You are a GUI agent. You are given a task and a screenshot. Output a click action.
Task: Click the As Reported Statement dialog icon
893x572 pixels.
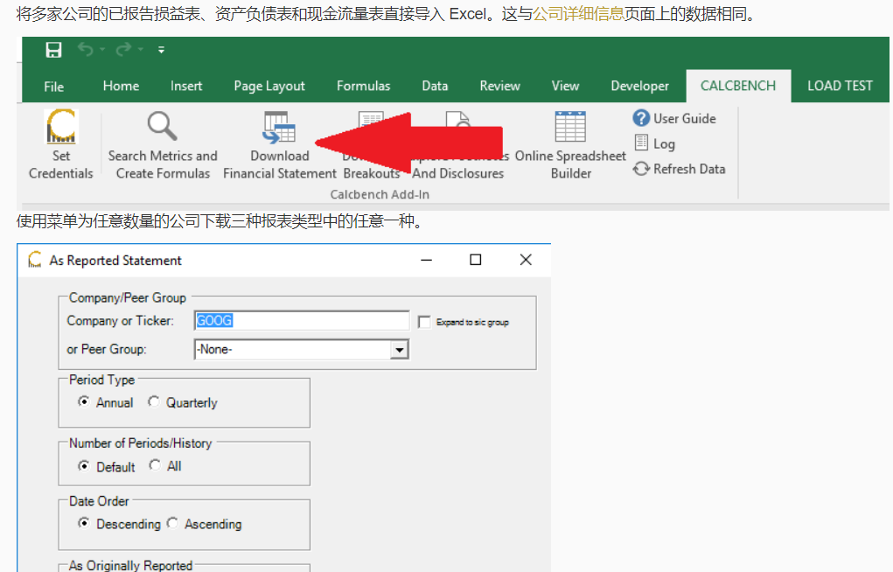[x=35, y=260]
